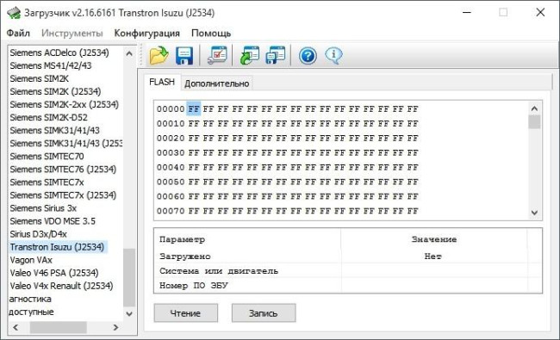Select Siemens Sirius 3x entry
The width and height of the screenshot is (560, 340).
[x=43, y=208]
